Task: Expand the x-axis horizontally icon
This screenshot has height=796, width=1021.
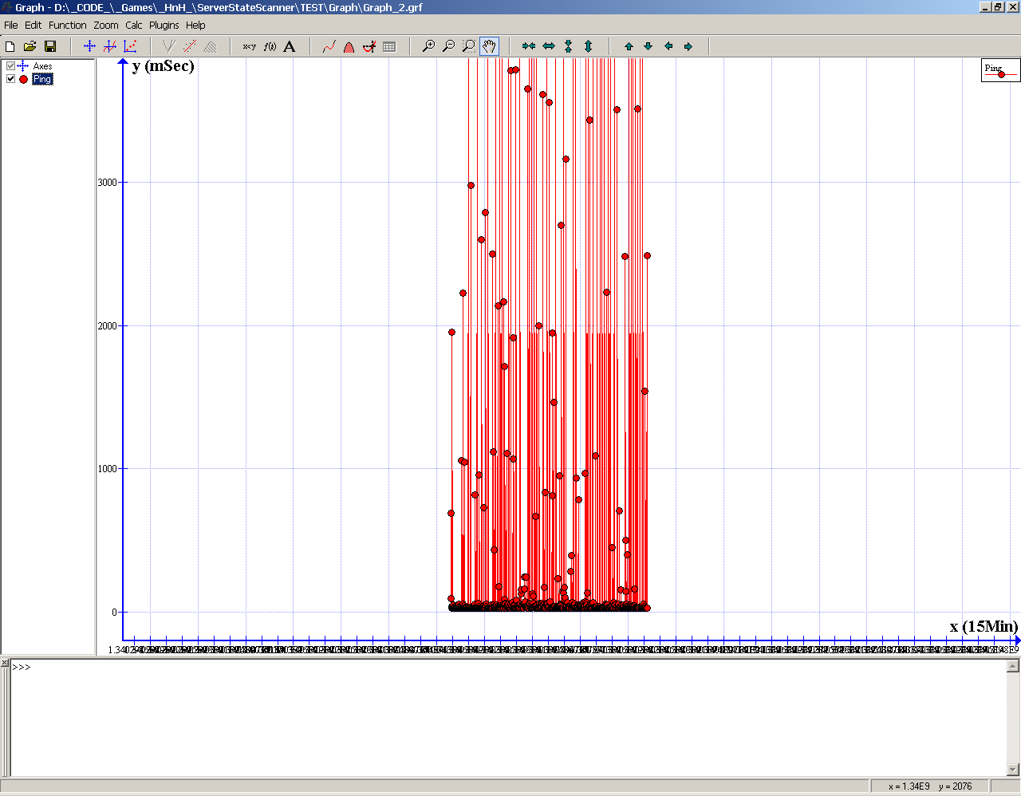Action: point(548,46)
